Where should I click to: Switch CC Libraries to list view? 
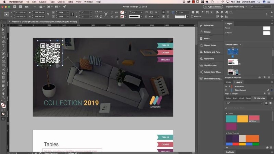270,103
